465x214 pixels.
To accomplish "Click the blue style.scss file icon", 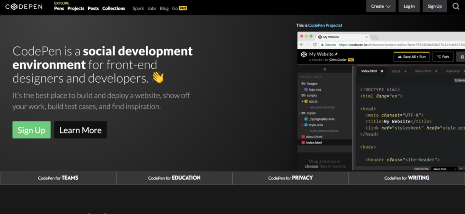I will (306, 125).
